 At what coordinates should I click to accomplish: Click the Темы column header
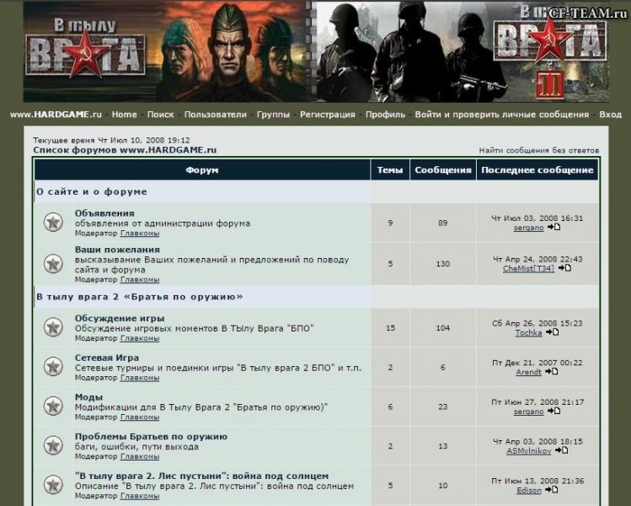[x=390, y=170]
